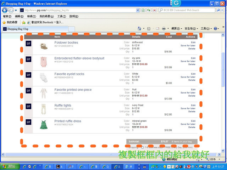
Task: Expand the command bar overflow chevron
Action: click(223, 27)
